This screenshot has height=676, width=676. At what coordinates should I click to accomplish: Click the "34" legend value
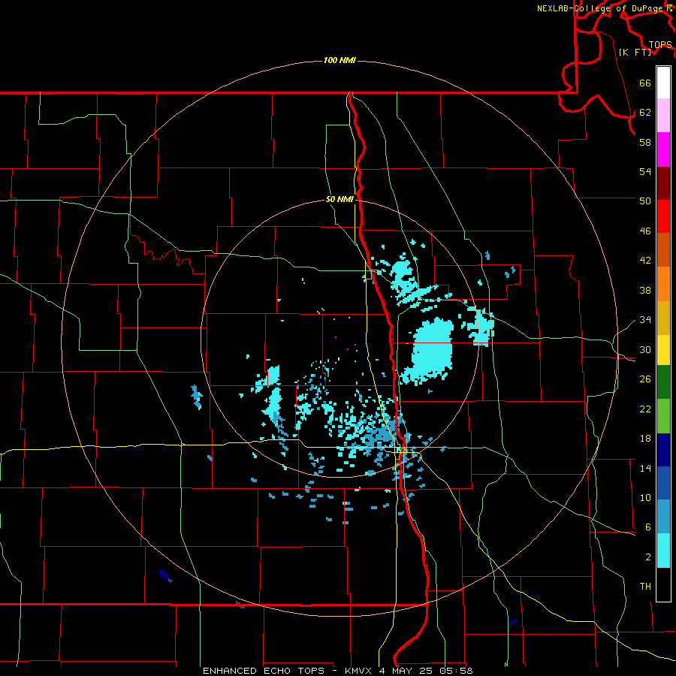click(x=645, y=320)
